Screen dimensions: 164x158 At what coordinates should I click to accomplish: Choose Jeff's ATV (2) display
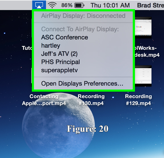[x=83, y=54]
